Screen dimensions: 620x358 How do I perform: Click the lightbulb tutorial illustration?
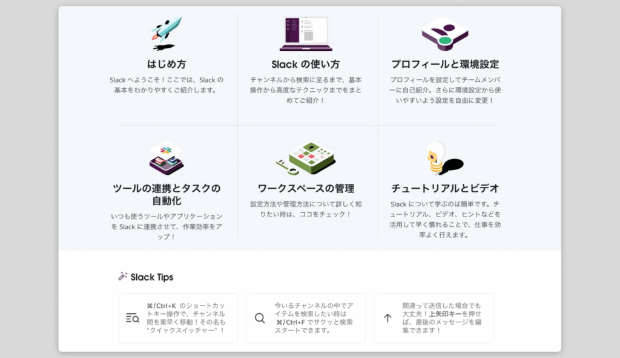click(x=443, y=158)
